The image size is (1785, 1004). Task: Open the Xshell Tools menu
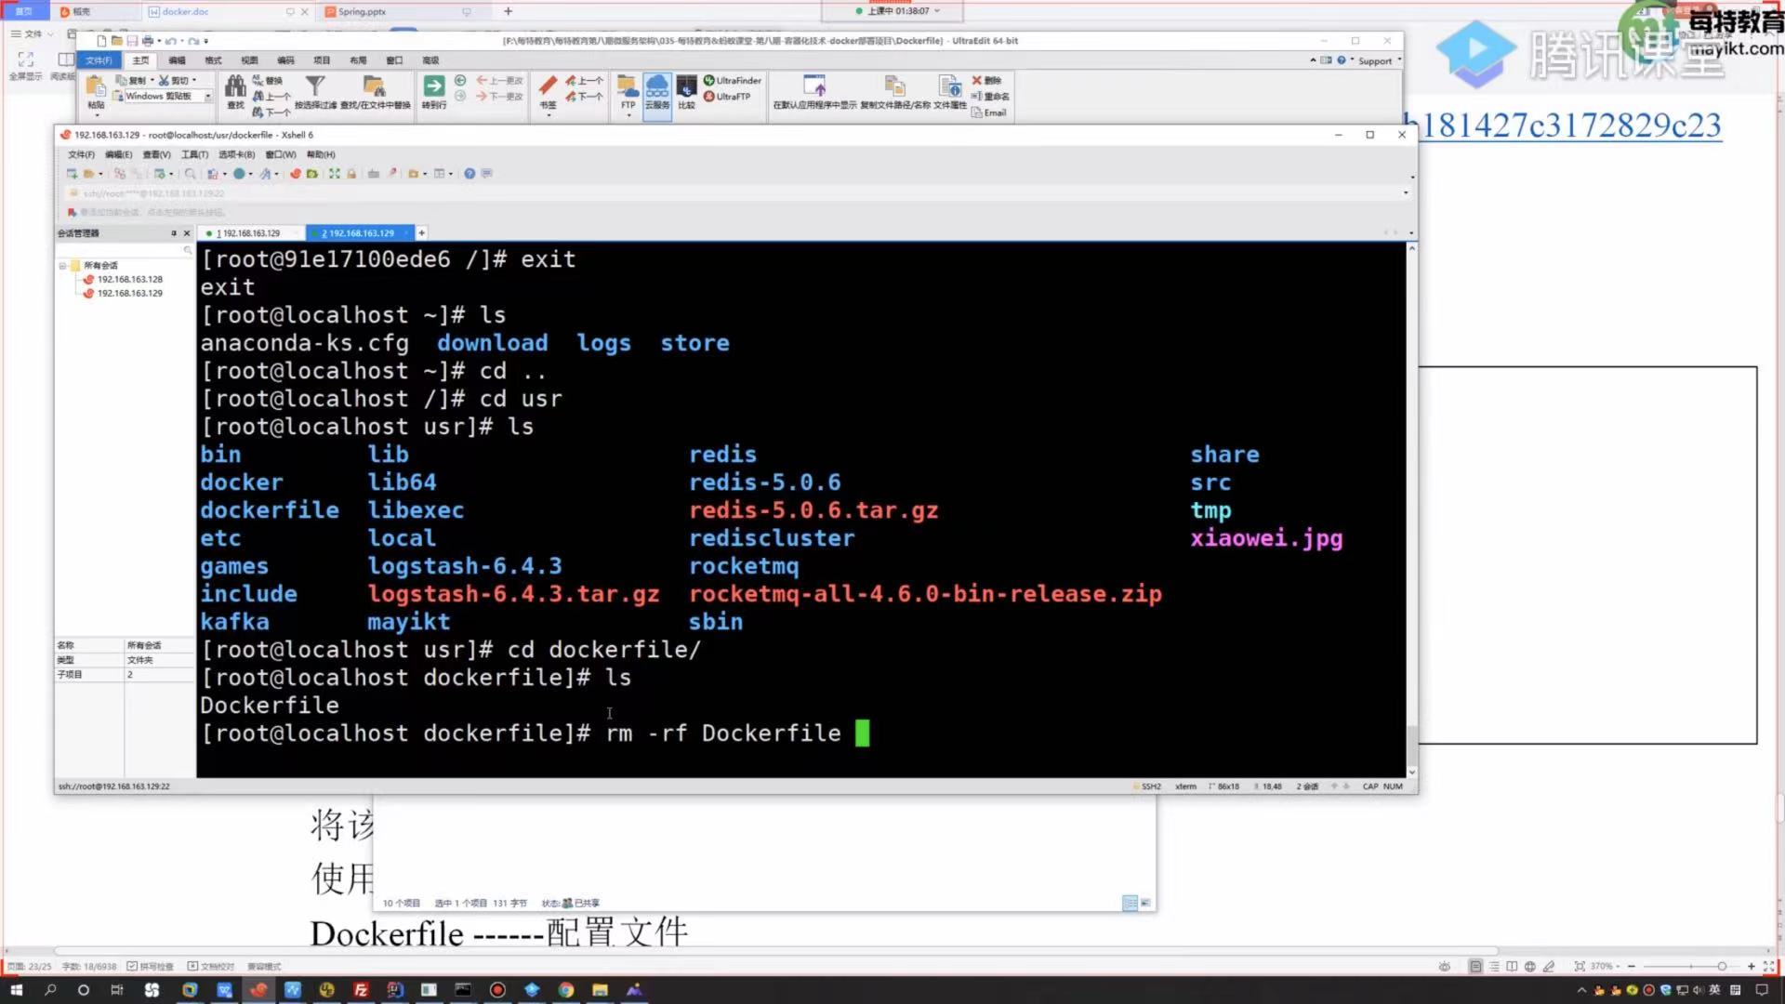click(194, 154)
